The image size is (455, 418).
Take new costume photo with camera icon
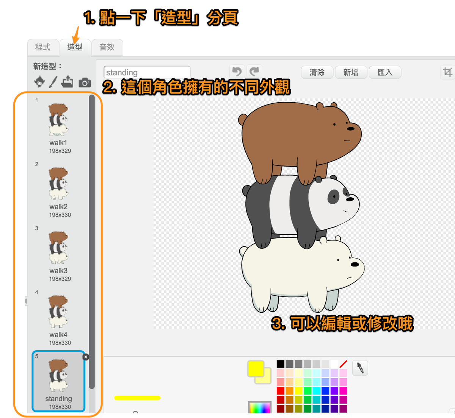point(85,82)
